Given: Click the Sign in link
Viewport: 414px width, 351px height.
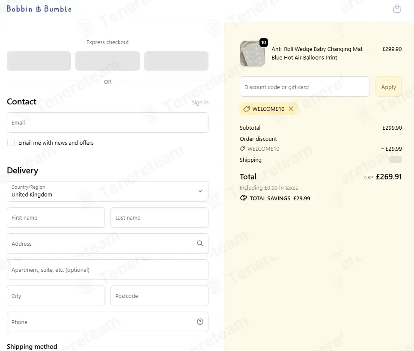Looking at the screenshot, I should click(x=200, y=102).
